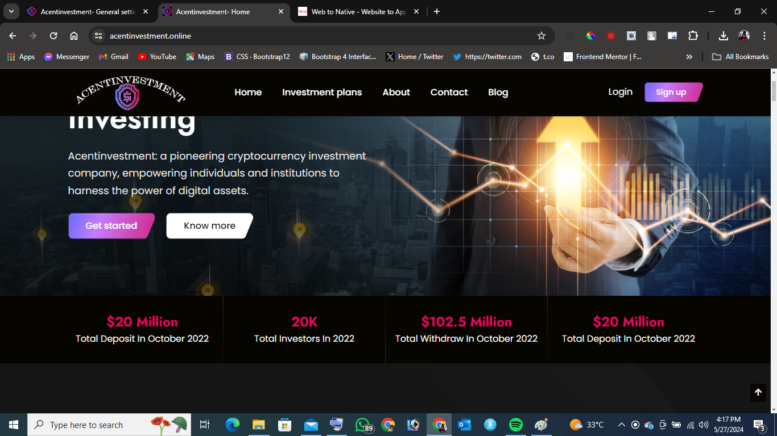Open the Spotify taskbar icon

click(515, 425)
